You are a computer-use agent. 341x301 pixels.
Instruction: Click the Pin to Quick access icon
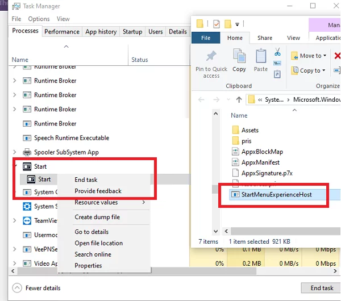(211, 58)
